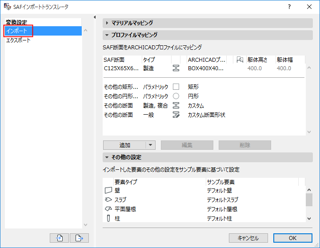This screenshot has height=248, width=320.
Task: Select エクスポート in the conversion settings list
Action: coord(43,40)
